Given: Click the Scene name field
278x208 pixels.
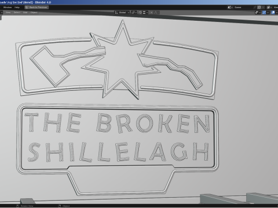Looking at the screenshot, I should click(243, 8).
